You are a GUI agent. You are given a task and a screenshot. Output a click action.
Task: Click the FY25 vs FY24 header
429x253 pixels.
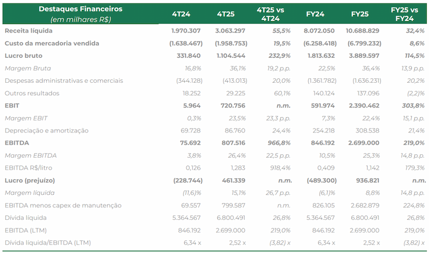pos(404,14)
